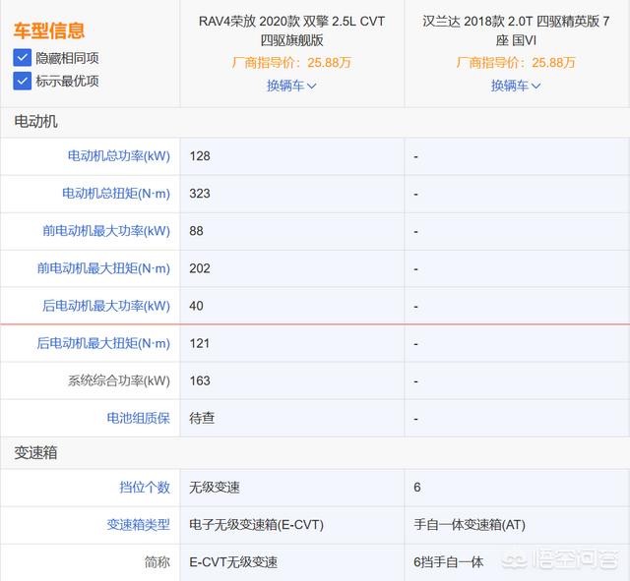Image resolution: width=630 pixels, height=581 pixels.
Task: Click the 电动机总功率(kW) parameter link
Action: [118, 156]
